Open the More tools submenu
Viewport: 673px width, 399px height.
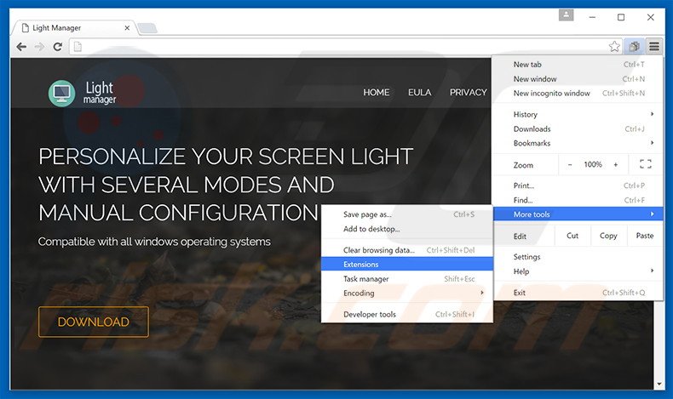(578, 214)
